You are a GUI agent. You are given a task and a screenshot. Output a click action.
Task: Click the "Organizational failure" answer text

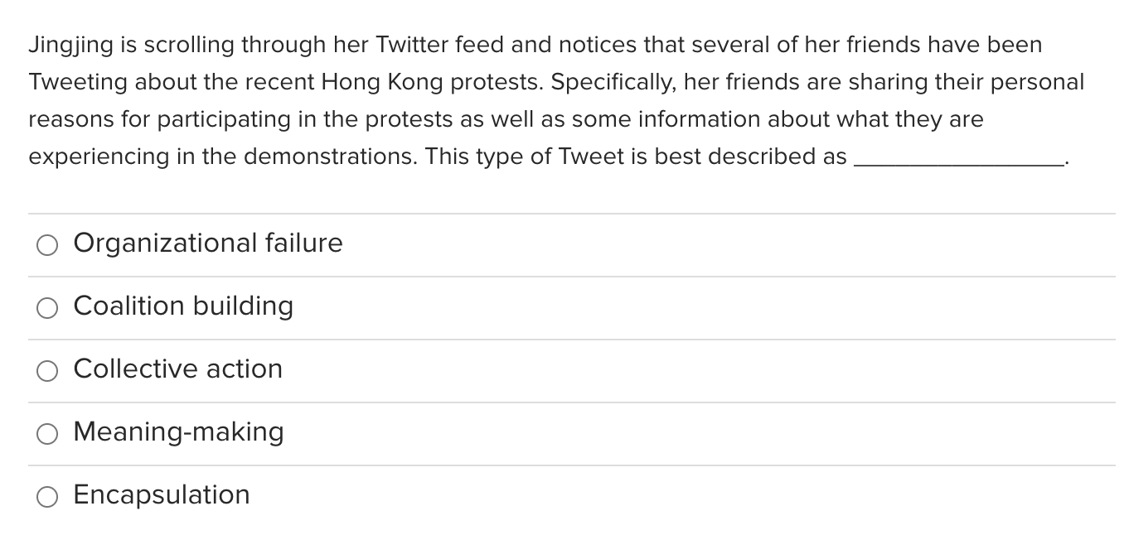coord(208,243)
